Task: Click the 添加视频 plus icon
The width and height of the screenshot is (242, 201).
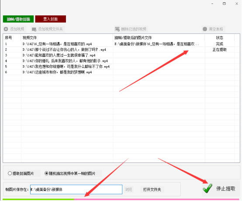Action: [6, 29]
